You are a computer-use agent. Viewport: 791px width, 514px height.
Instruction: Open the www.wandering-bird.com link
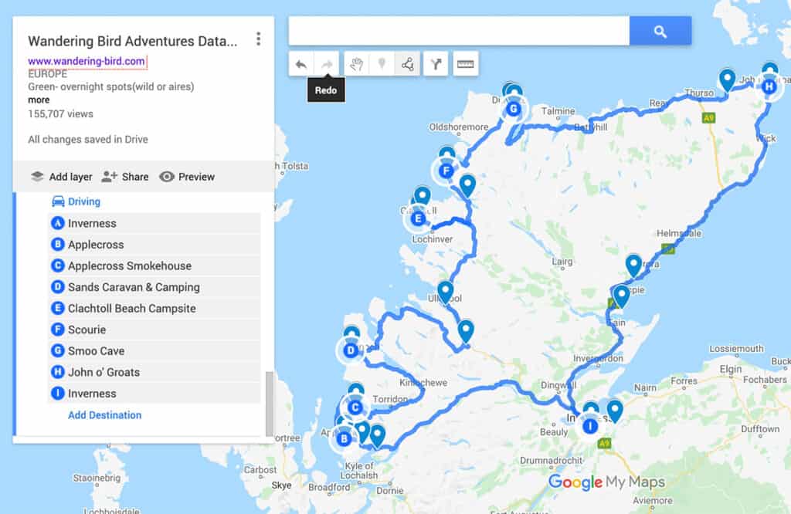pos(87,61)
